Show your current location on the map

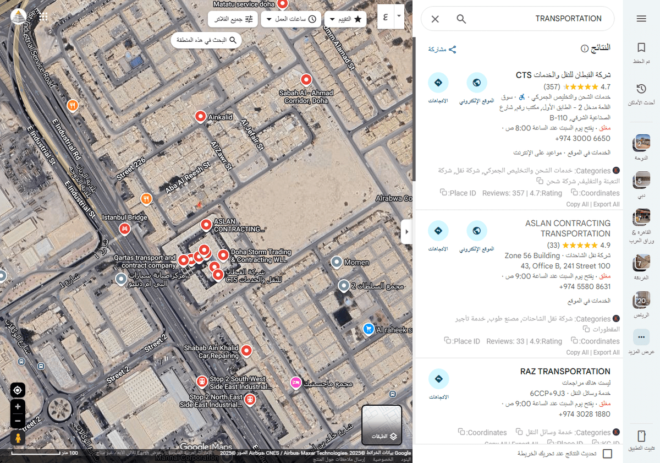point(18,390)
